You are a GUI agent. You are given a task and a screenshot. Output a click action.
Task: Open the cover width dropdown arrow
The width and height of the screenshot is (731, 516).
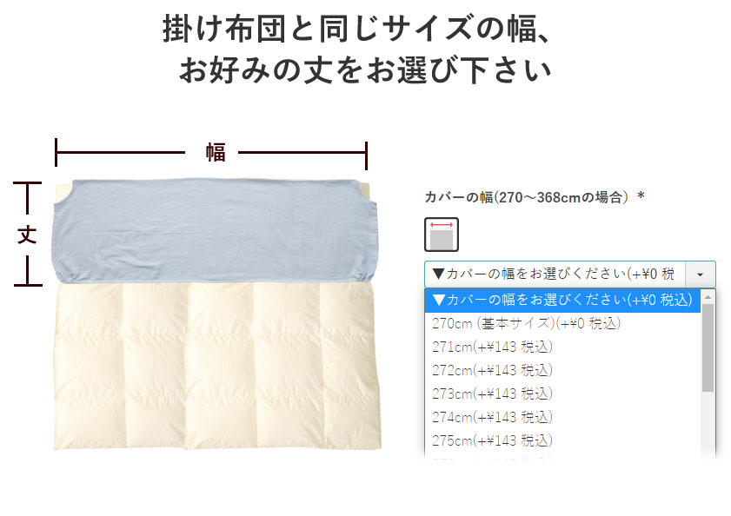pos(700,275)
